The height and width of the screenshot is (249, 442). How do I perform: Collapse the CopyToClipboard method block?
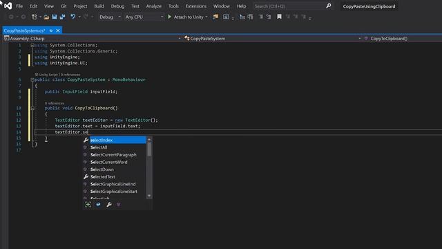[x=32, y=108]
